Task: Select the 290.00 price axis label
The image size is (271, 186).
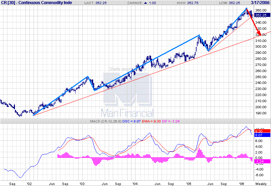Action: (x=260, y=53)
